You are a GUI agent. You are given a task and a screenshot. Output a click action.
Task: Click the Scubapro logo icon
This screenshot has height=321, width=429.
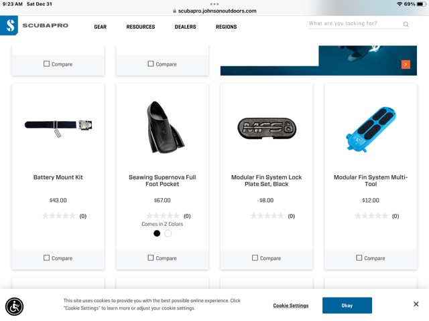[x=9, y=27]
